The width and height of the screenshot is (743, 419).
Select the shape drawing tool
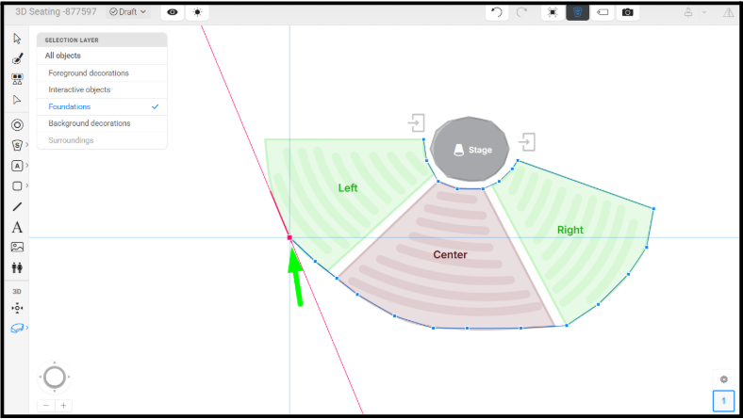click(x=17, y=186)
